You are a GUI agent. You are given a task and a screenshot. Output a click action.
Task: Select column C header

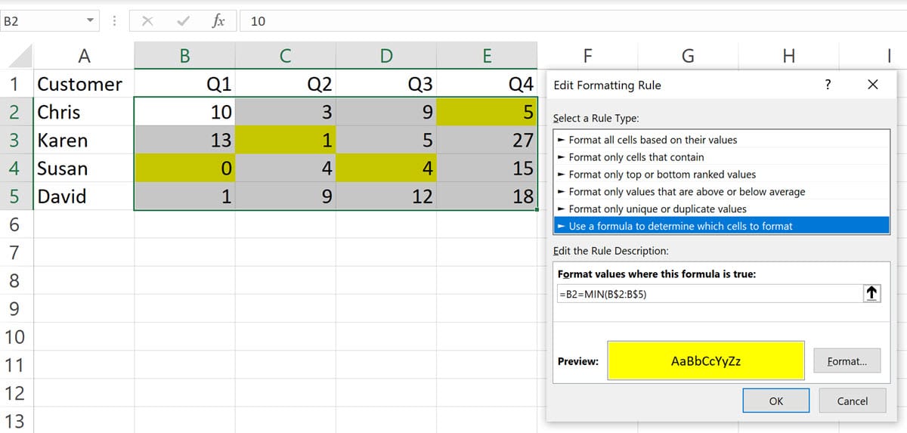coord(285,55)
